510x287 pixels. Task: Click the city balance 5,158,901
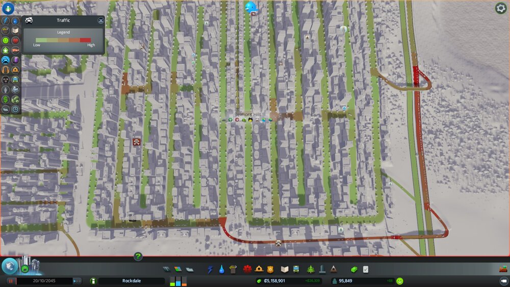274,281
